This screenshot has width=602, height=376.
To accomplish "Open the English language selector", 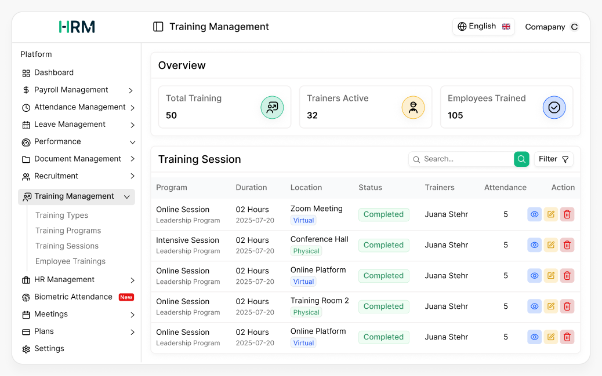I will pos(483,26).
